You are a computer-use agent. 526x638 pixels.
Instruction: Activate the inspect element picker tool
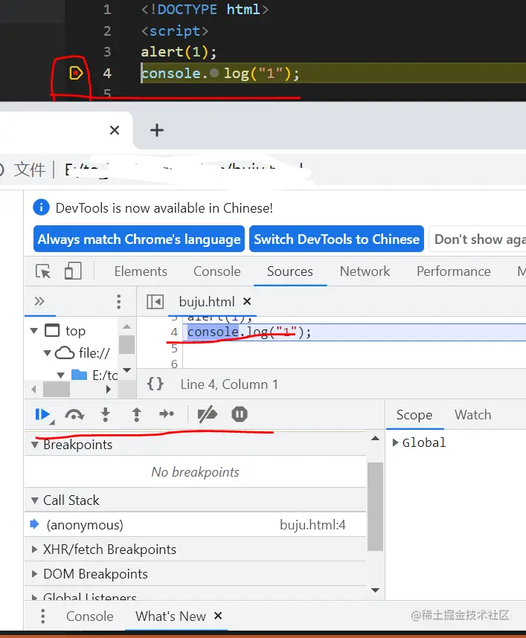coord(43,271)
